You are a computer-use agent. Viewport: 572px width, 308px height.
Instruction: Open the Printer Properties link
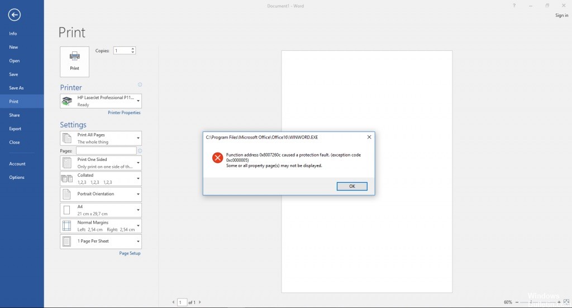124,113
